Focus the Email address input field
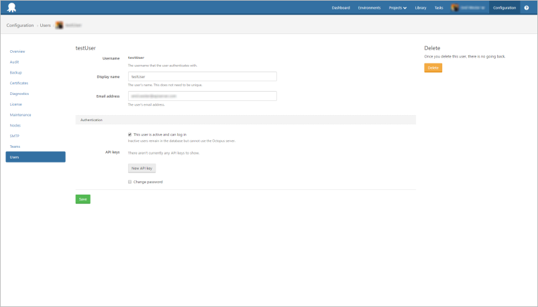The height and width of the screenshot is (307, 538). click(202, 96)
